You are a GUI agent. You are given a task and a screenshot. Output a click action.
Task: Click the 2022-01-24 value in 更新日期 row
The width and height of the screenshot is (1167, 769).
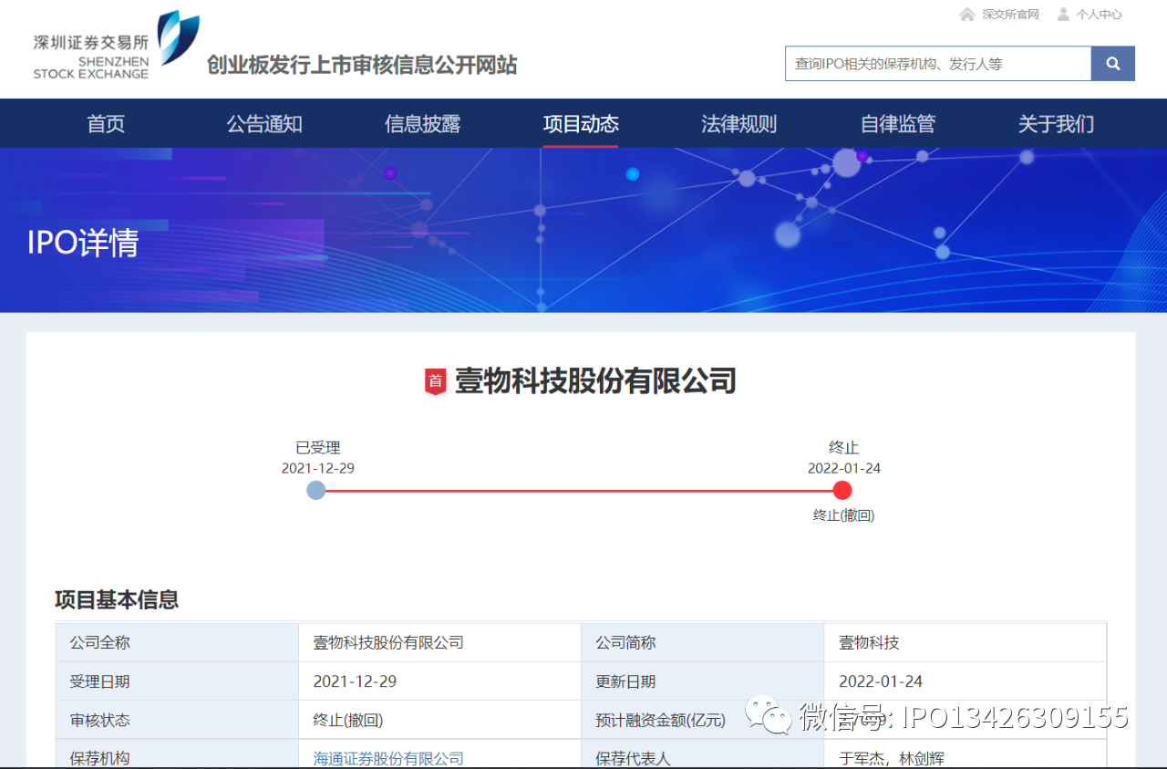pyautogui.click(x=881, y=681)
